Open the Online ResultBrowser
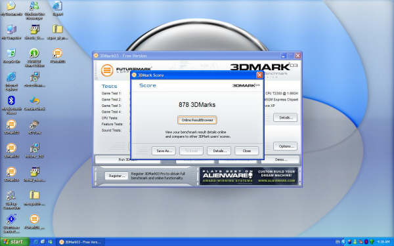This screenshot has height=246, width=394. (197, 120)
